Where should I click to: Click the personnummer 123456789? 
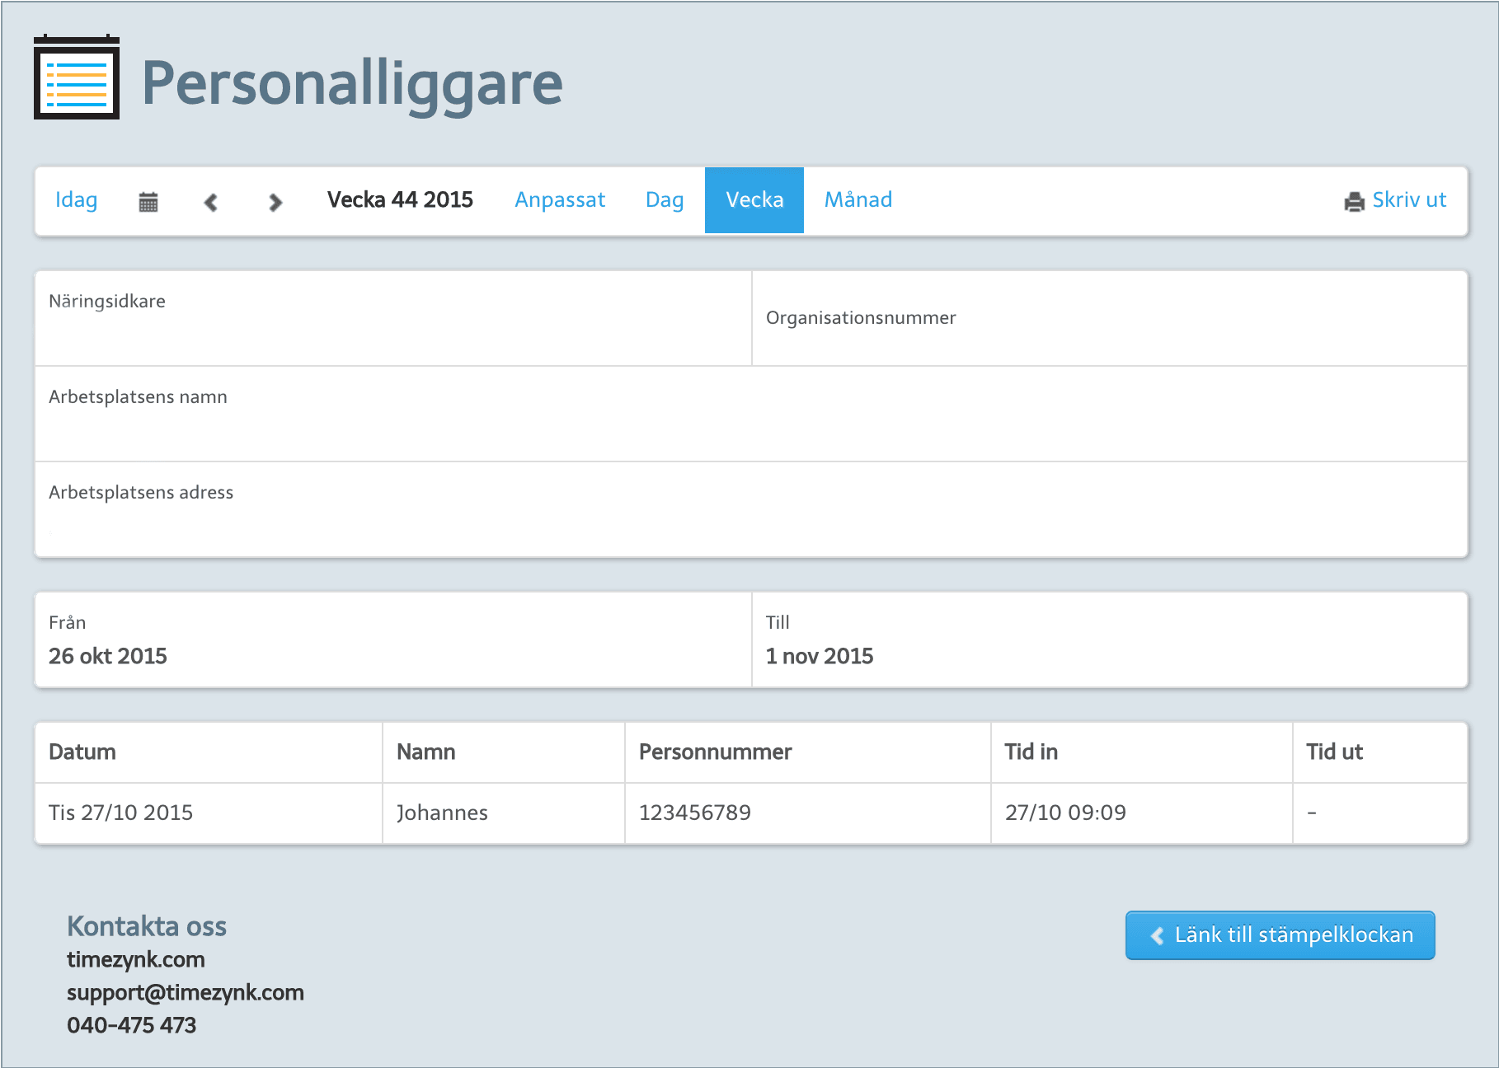(695, 813)
